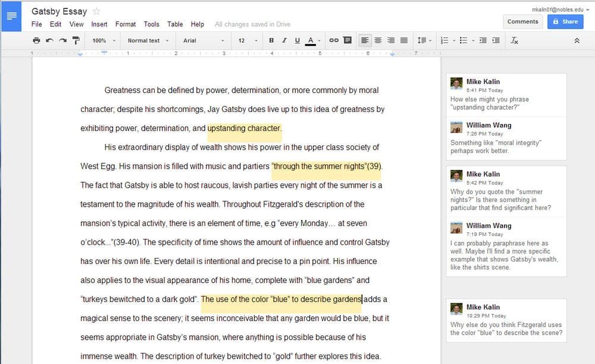The height and width of the screenshot is (364, 595).
Task: Expand the line spacing options
Action: coord(424,40)
